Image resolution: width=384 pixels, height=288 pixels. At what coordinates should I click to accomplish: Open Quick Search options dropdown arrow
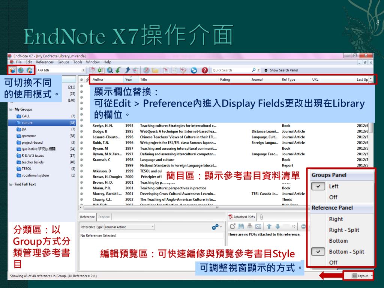coord(259,70)
